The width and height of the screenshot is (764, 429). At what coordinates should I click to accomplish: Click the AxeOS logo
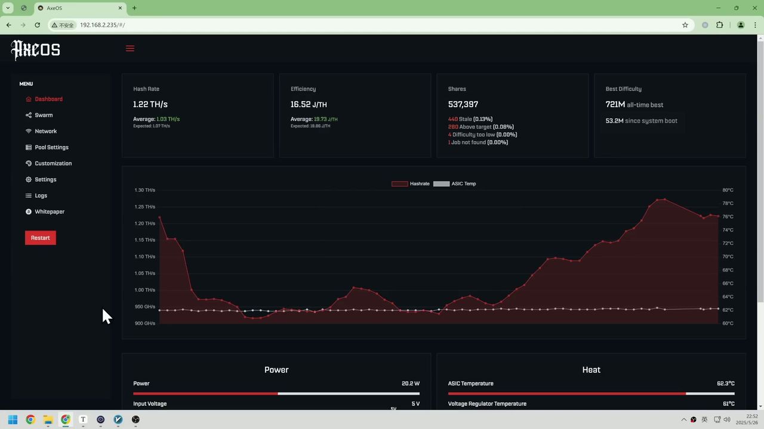pyautogui.click(x=36, y=50)
